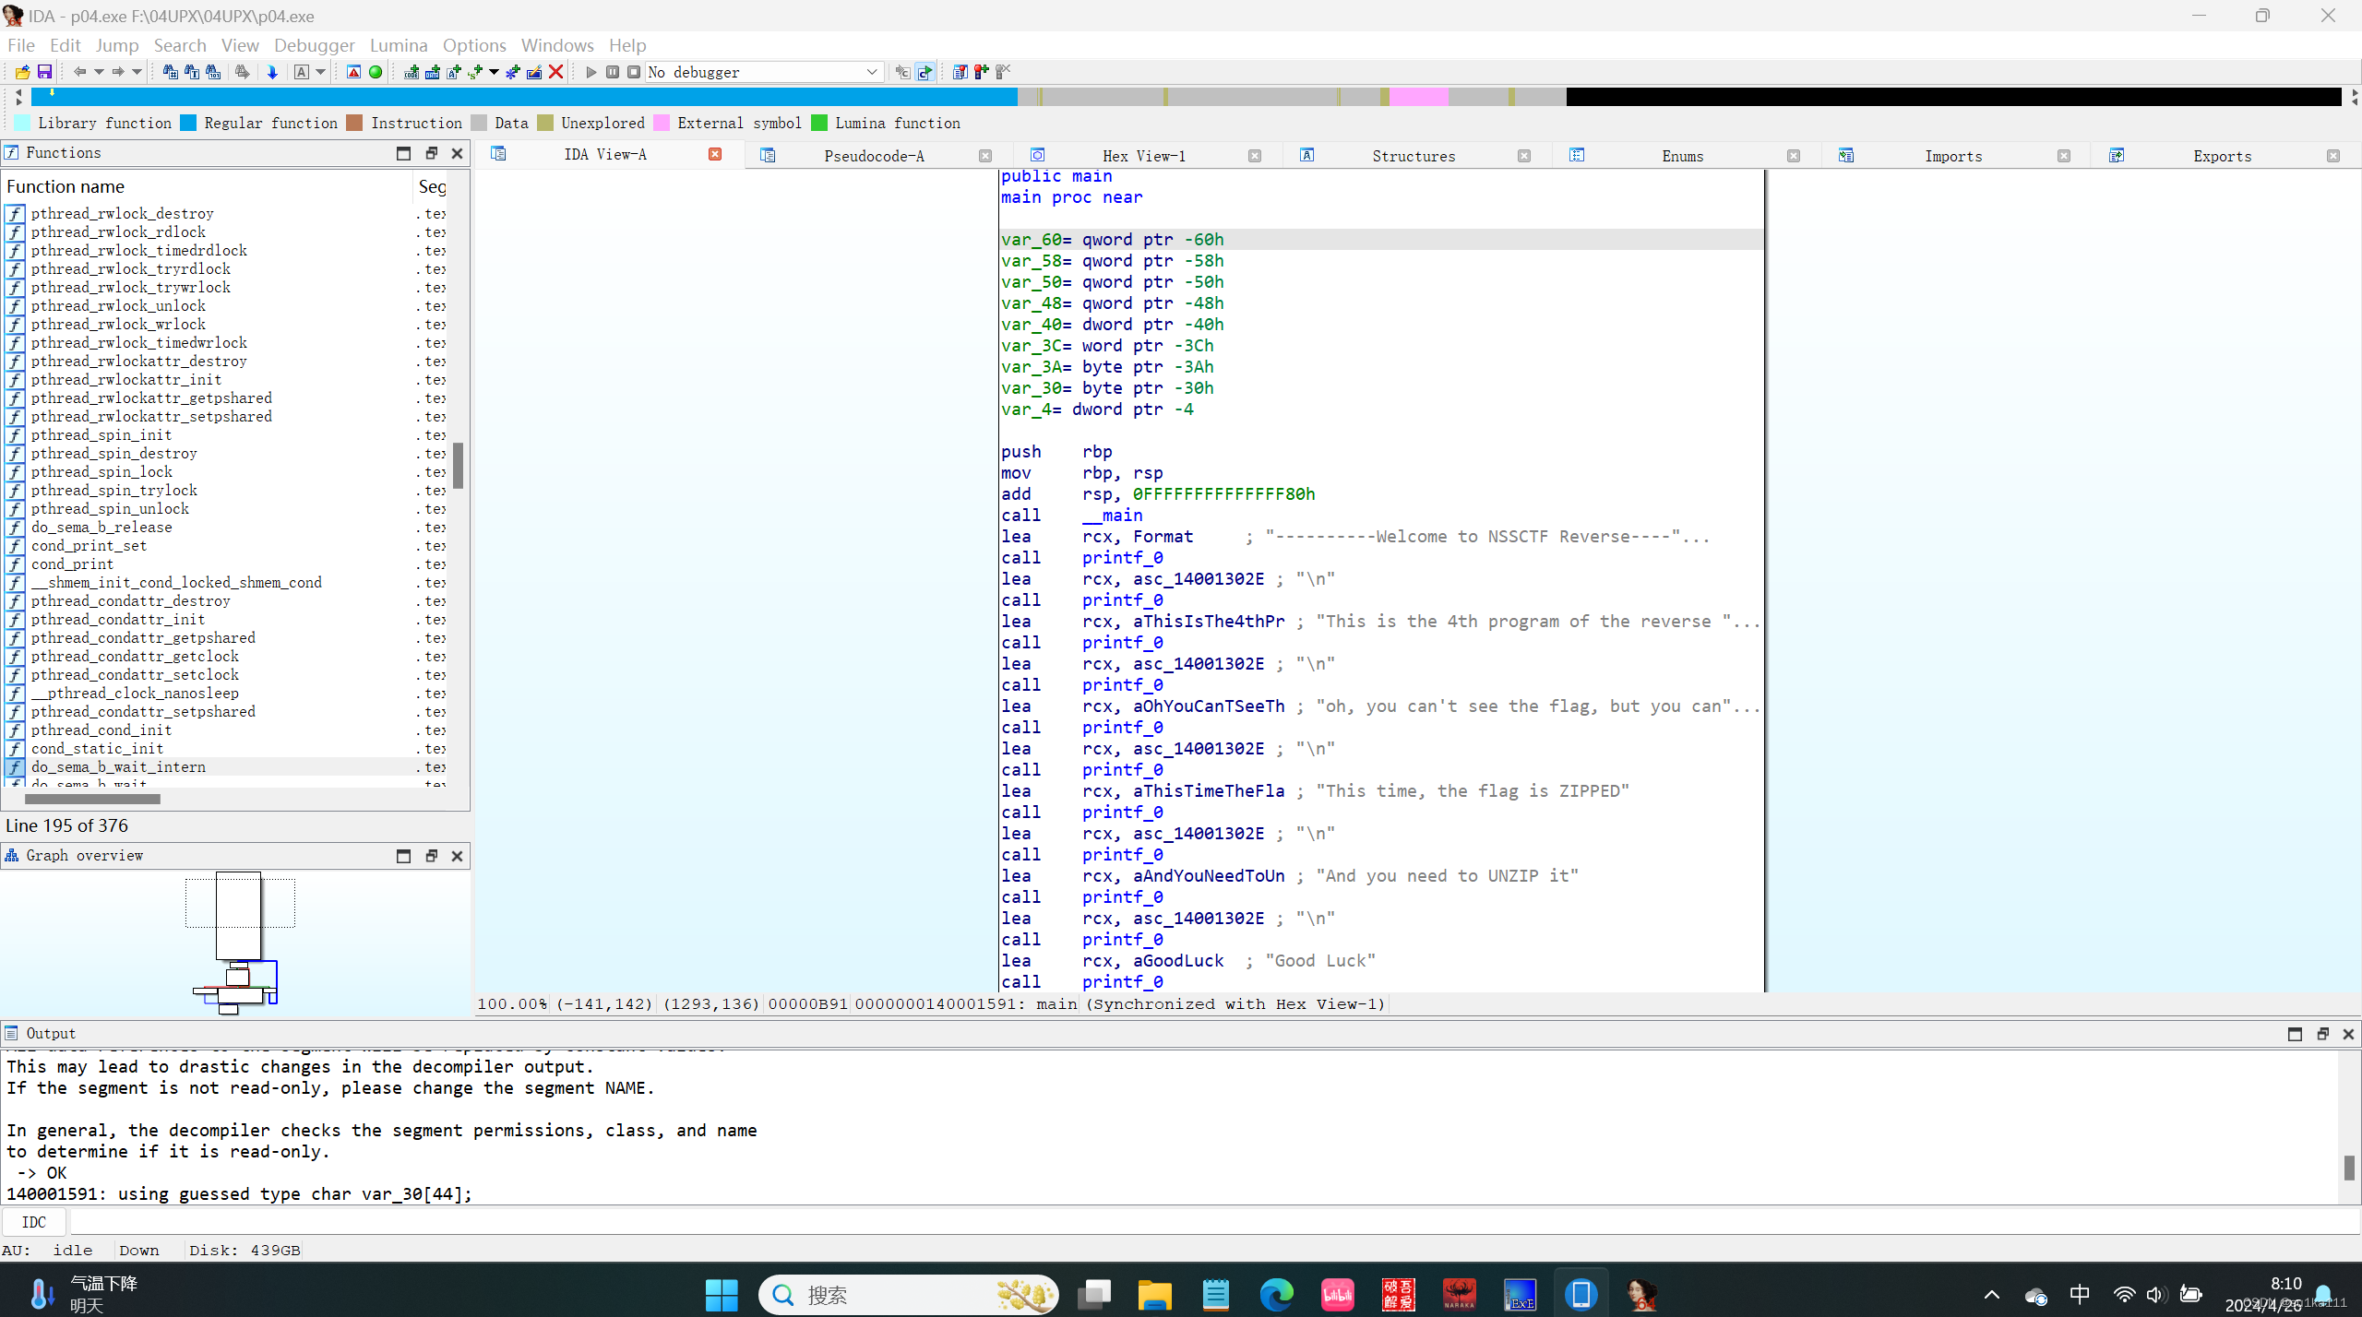This screenshot has width=2362, height=1317.
Task: Click the add breakpoint icon with green plus
Action: pos(981,72)
